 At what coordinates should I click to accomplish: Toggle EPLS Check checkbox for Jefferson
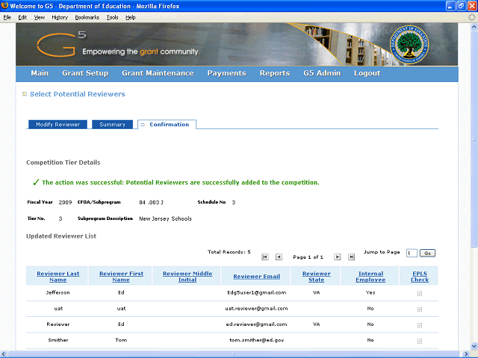click(420, 293)
